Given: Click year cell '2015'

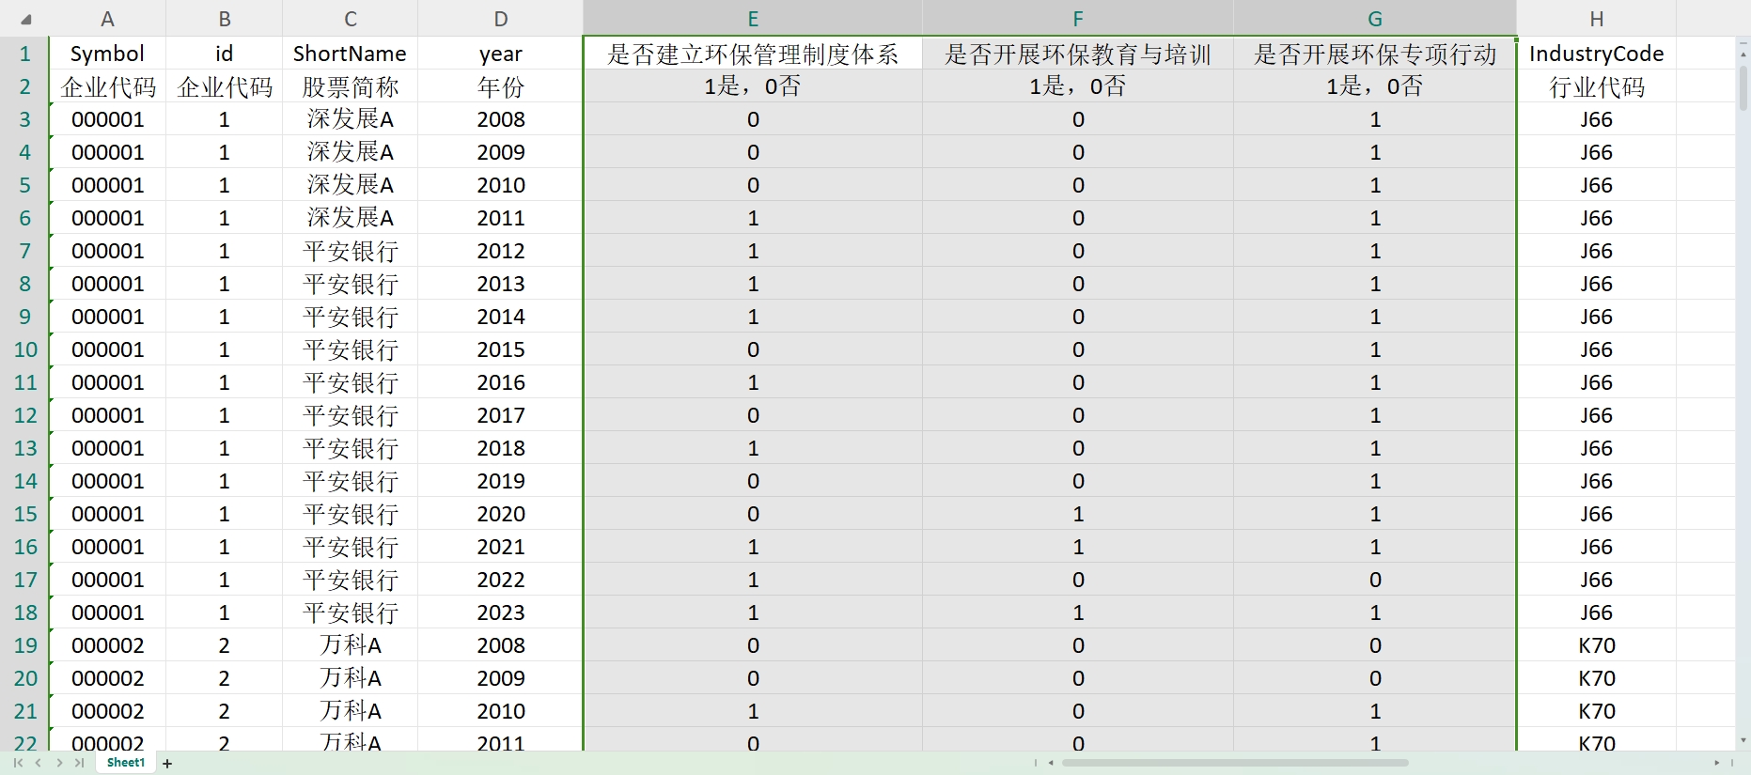Looking at the screenshot, I should click(x=501, y=349).
